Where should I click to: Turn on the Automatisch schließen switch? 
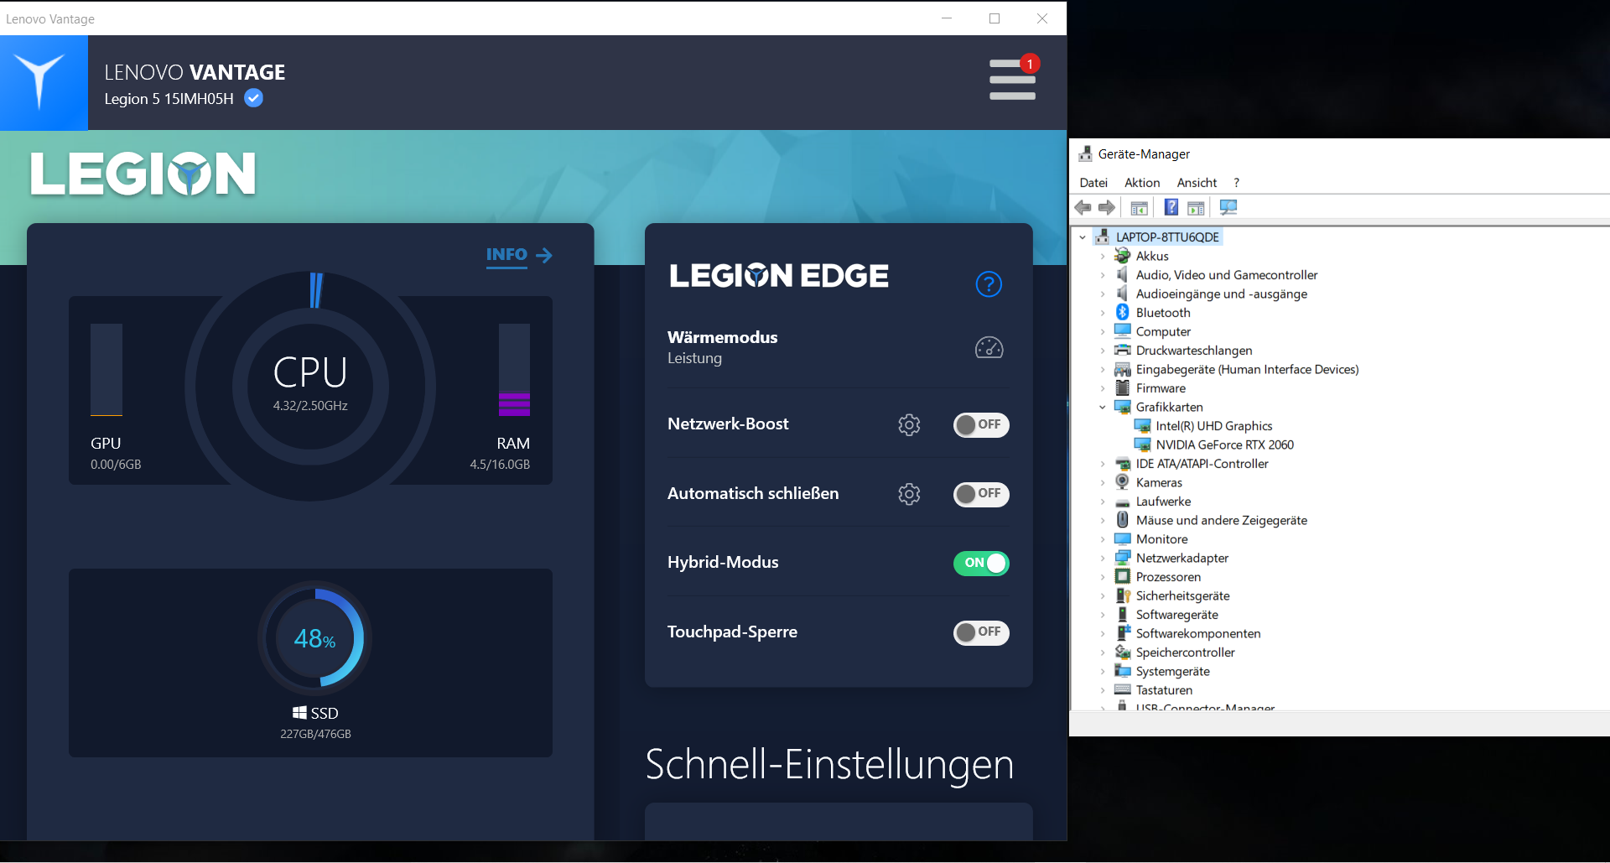click(981, 495)
